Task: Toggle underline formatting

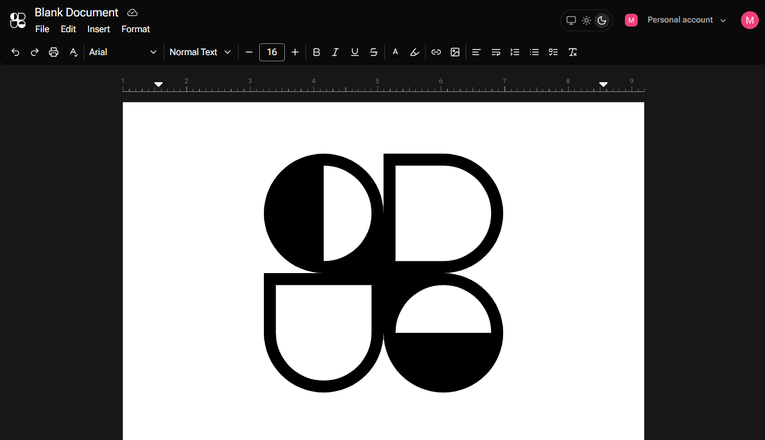Action: [x=355, y=52]
